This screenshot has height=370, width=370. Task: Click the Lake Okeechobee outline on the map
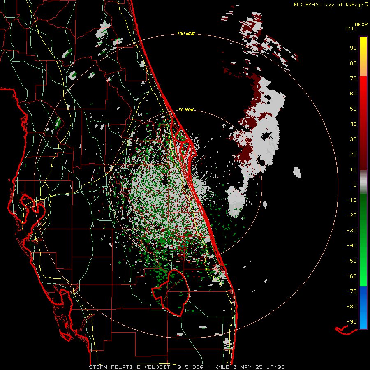(x=170, y=293)
